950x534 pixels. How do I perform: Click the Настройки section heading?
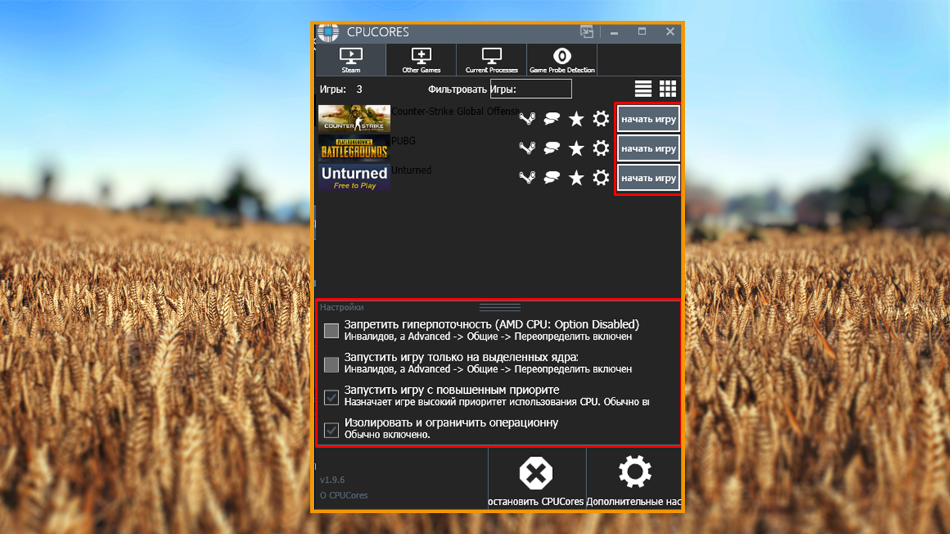tap(342, 307)
